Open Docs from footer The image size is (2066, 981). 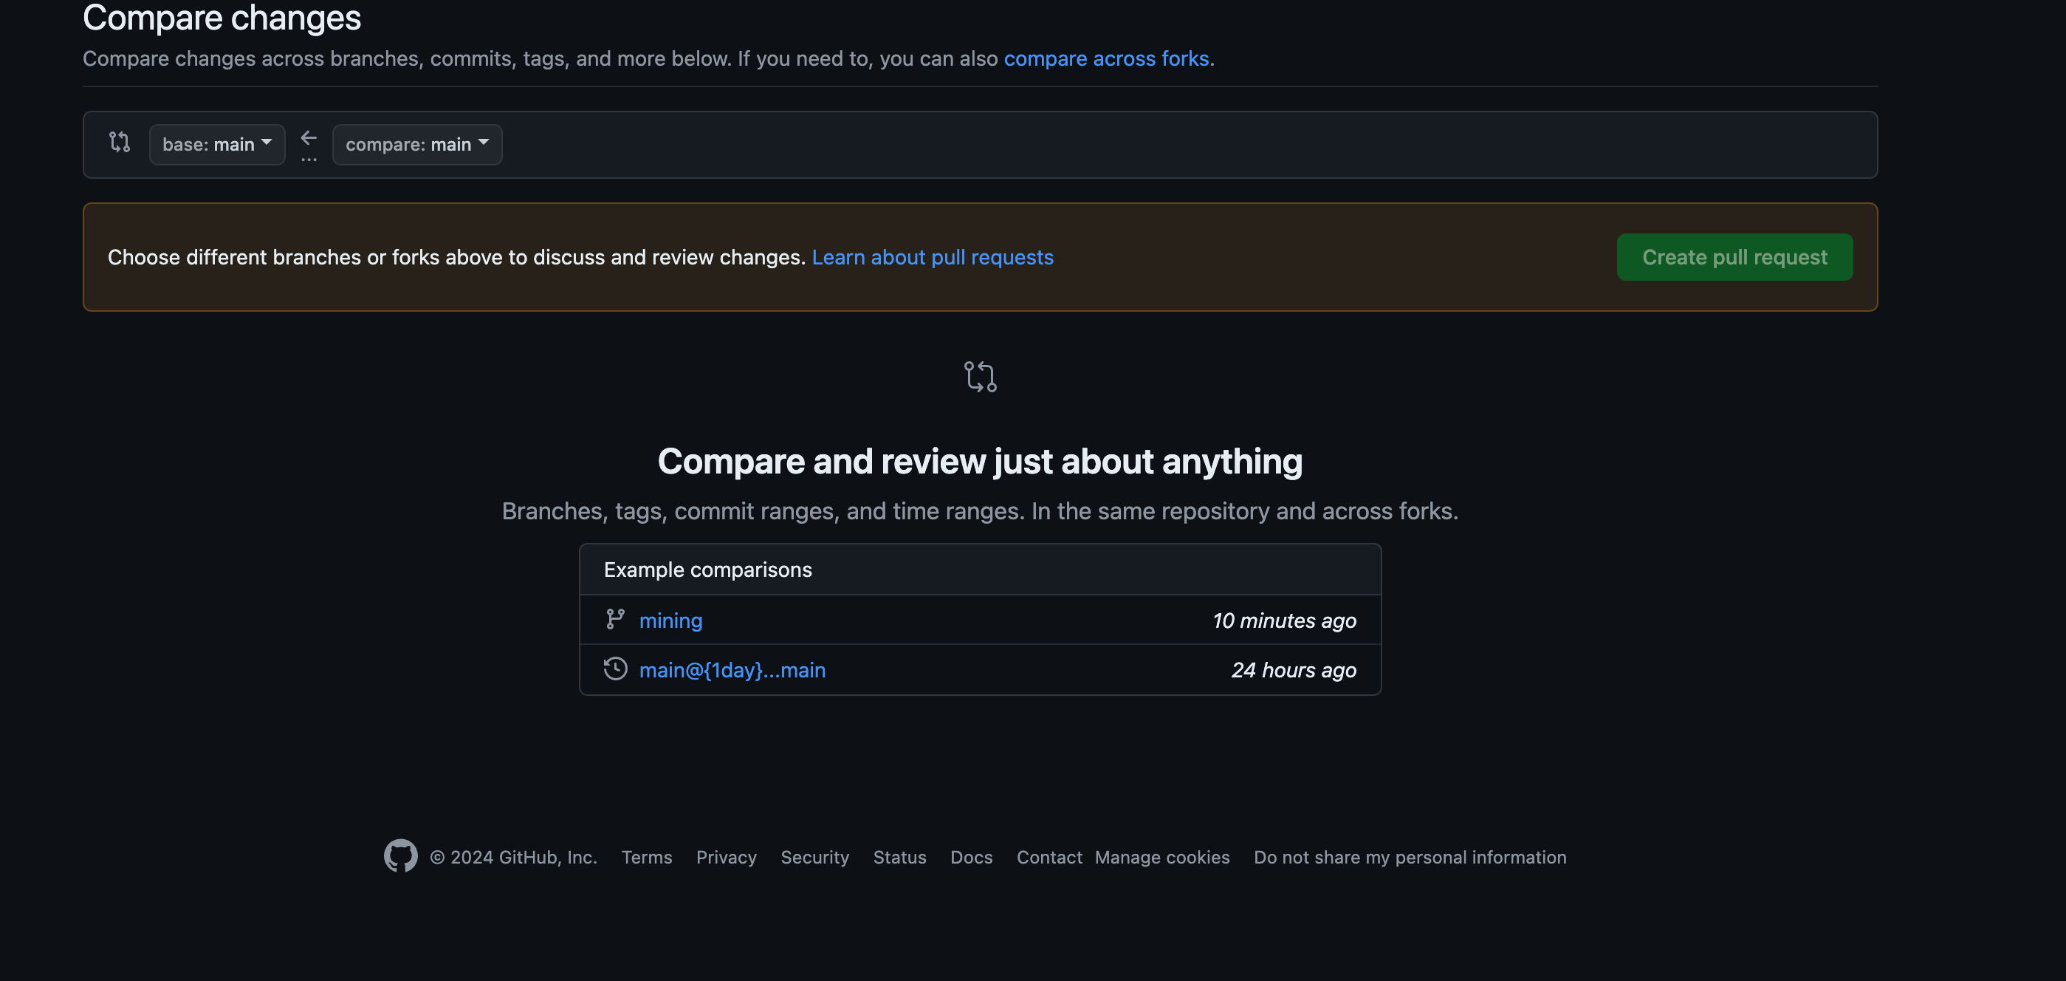click(x=970, y=857)
